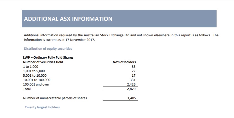
Task: Select the Total row label
Action: coord(27,89)
